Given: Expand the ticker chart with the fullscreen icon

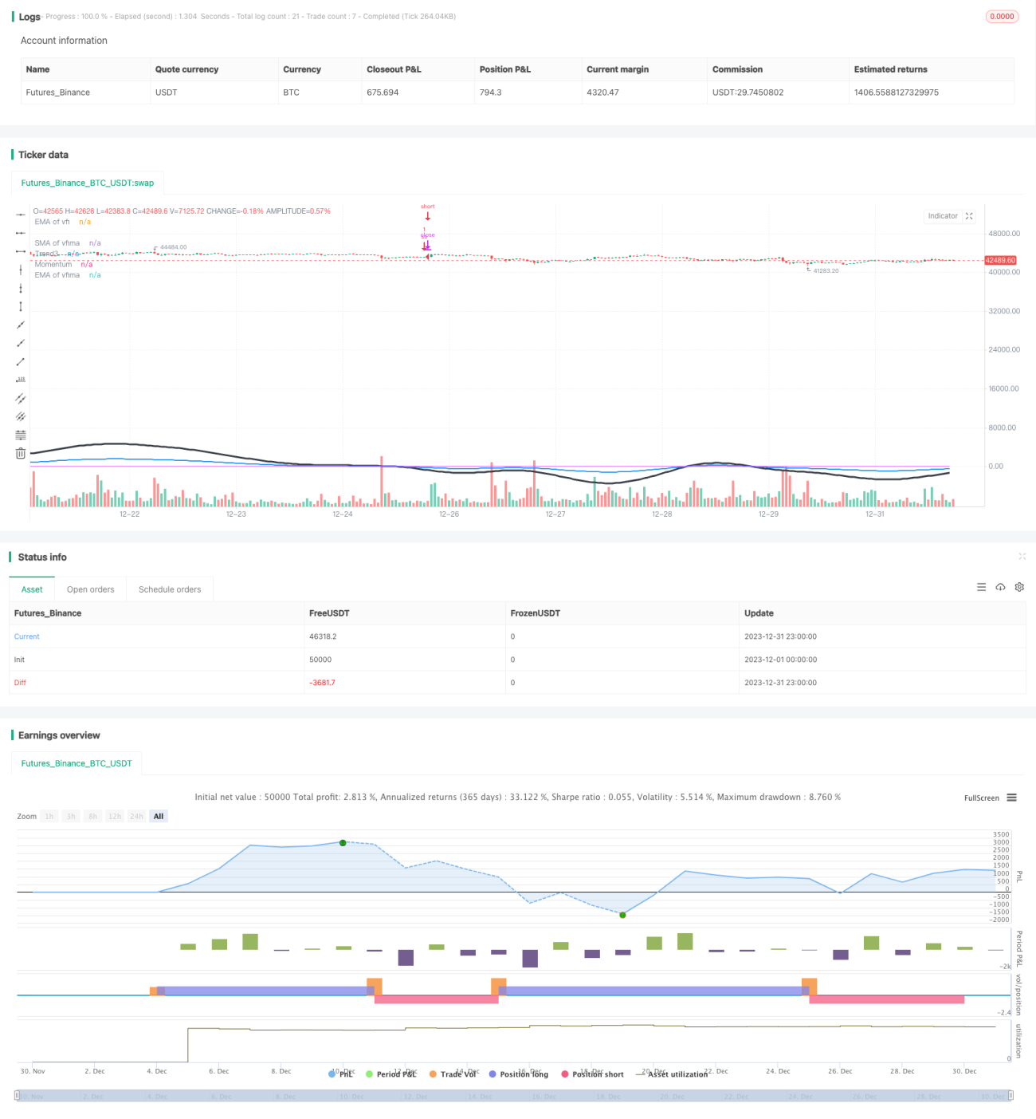Looking at the screenshot, I should point(969,216).
